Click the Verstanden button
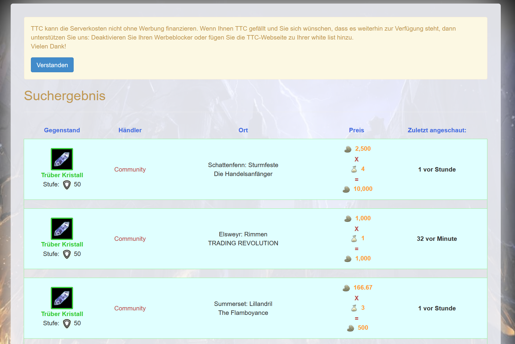This screenshot has width=515, height=344. click(52, 65)
